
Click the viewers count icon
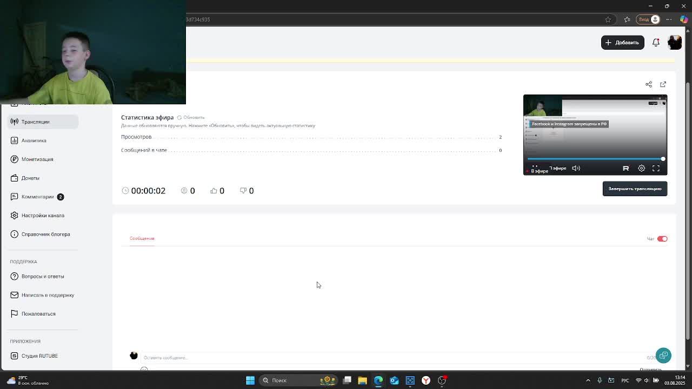(184, 191)
